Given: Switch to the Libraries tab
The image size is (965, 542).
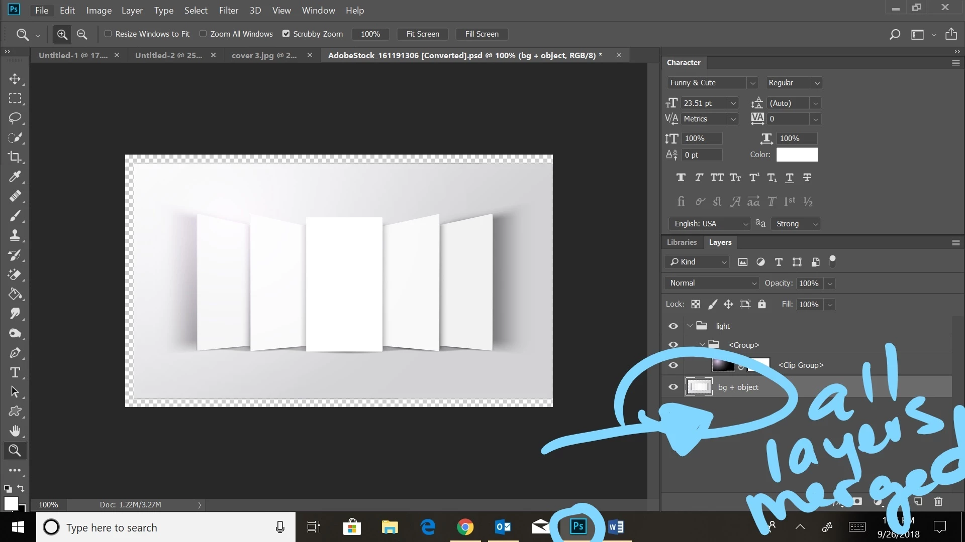Looking at the screenshot, I should point(682,242).
